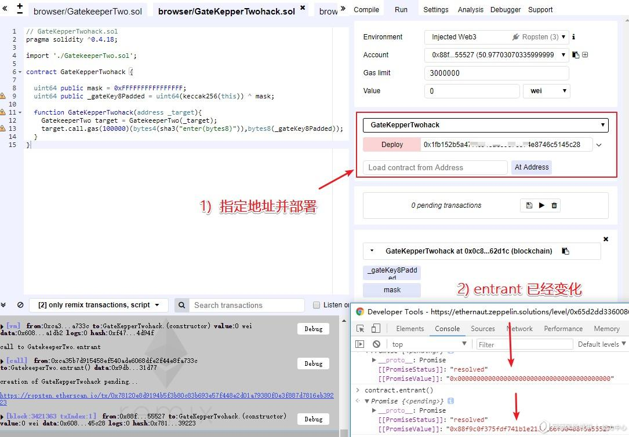Switch to the Run tab

coord(401,10)
